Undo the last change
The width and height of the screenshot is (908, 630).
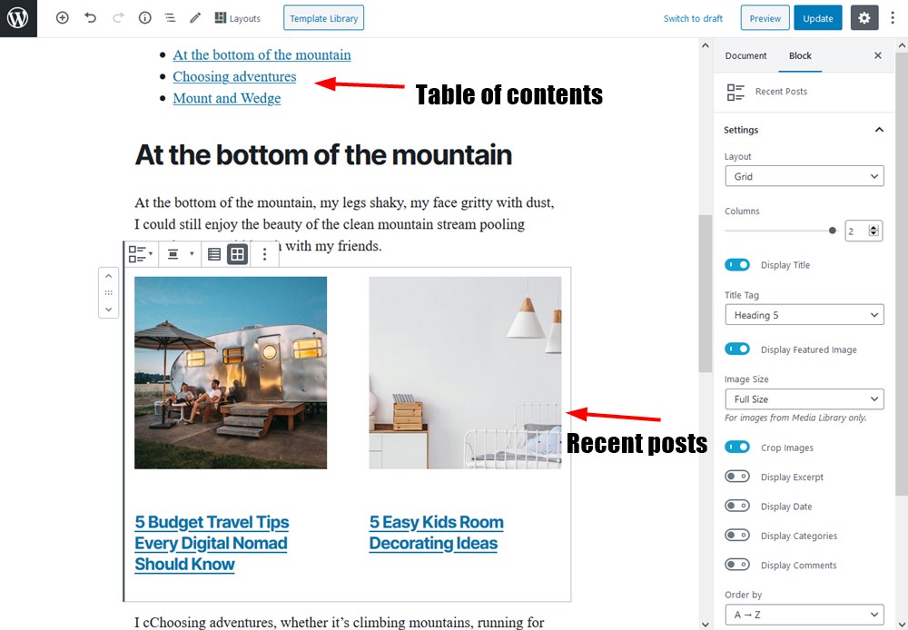click(90, 18)
